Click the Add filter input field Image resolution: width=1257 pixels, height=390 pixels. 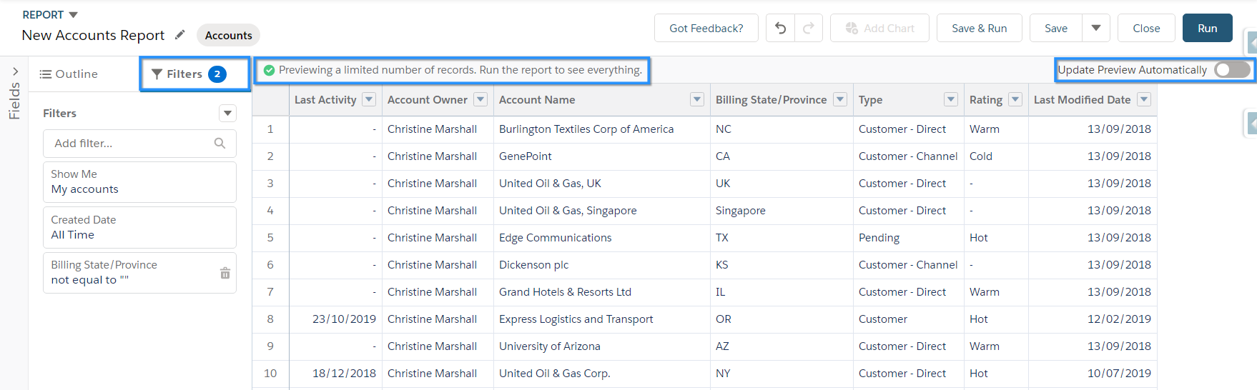[129, 144]
